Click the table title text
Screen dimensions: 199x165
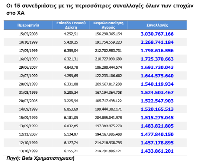tap(100, 9)
